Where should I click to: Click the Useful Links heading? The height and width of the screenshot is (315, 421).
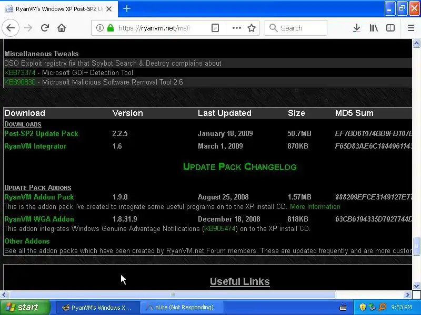tap(240, 281)
